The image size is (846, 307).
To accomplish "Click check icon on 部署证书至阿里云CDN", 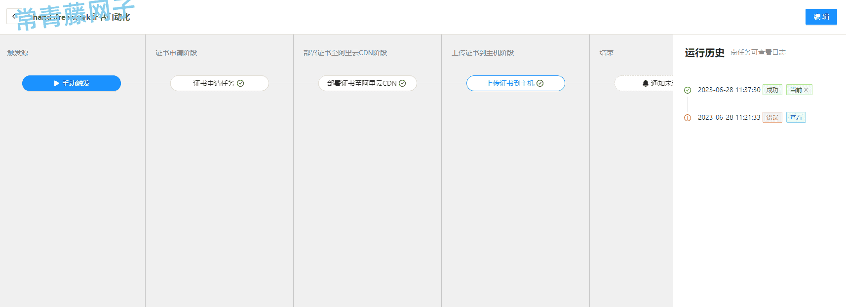I will [x=402, y=83].
